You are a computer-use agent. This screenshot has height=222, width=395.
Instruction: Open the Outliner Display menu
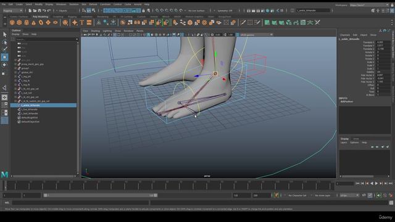pyautogui.click(x=15, y=35)
